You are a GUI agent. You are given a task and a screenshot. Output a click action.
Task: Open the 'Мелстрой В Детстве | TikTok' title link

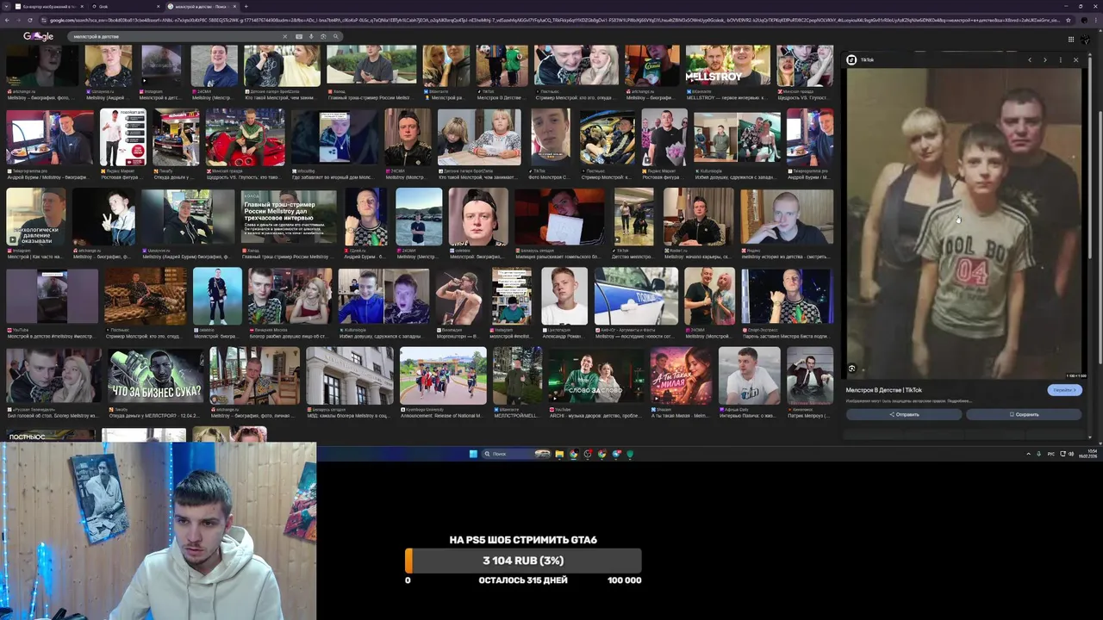(883, 390)
